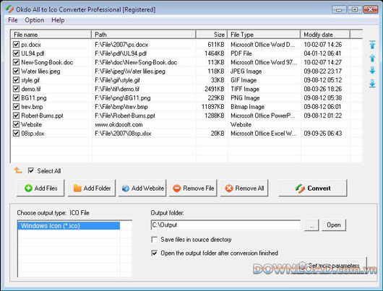
Task: Click the Add Folder button
Action: click(92, 188)
